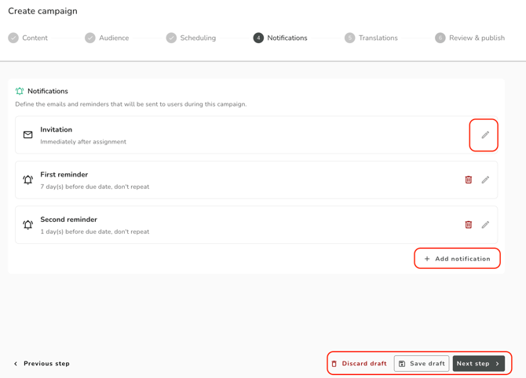This screenshot has height=378, width=526.
Task: Edit the Invitation notification with pencil icon
Action: coord(485,135)
